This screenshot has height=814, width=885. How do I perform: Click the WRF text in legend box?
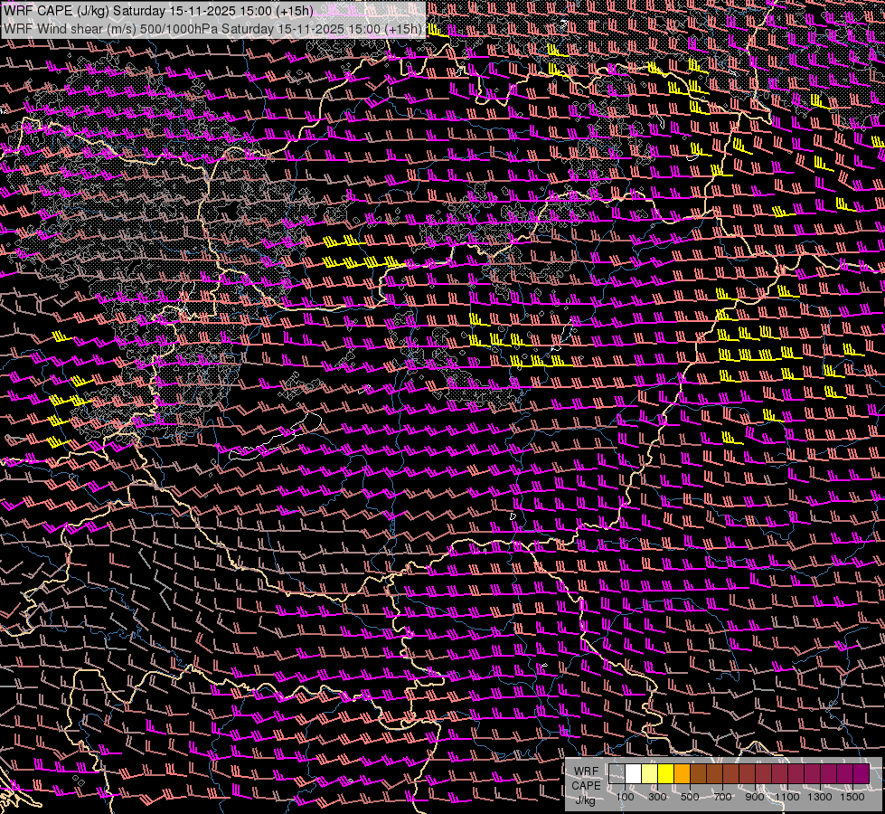pyautogui.click(x=587, y=771)
